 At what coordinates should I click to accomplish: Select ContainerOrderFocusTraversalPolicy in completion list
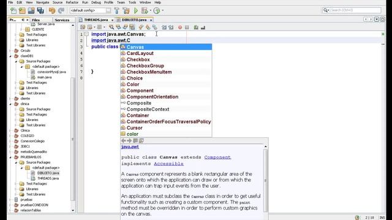point(166,122)
